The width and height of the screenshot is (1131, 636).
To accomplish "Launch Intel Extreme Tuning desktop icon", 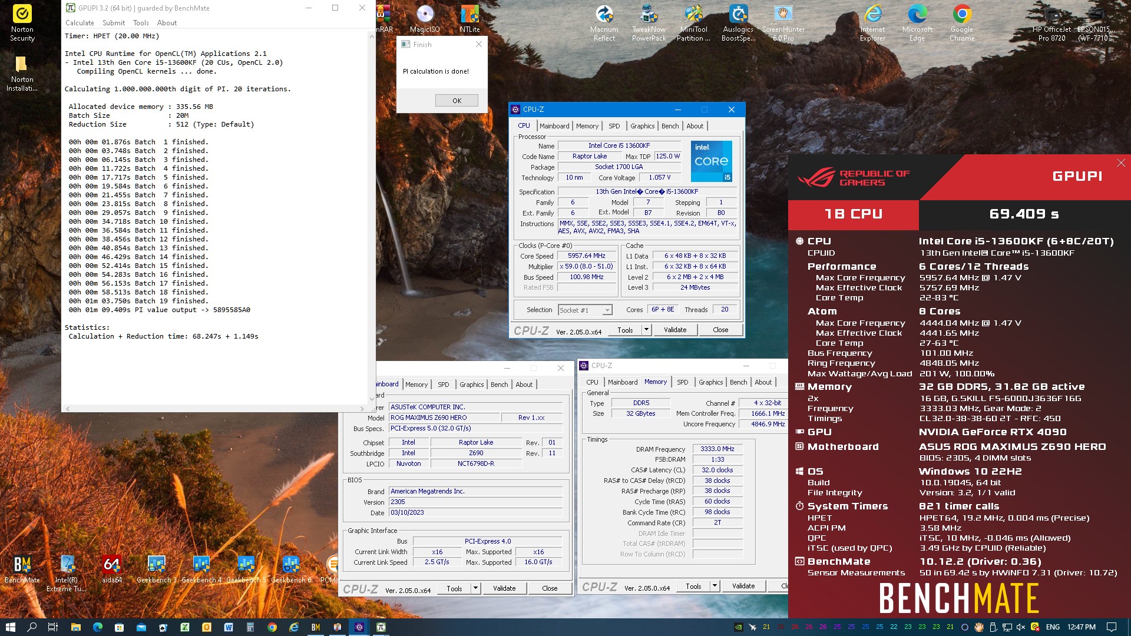I will 67,574.
